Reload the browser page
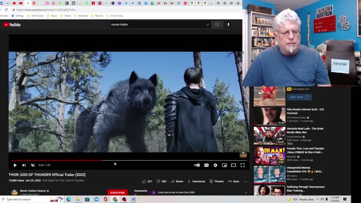The height and width of the screenshot is (203, 361). [6, 10]
